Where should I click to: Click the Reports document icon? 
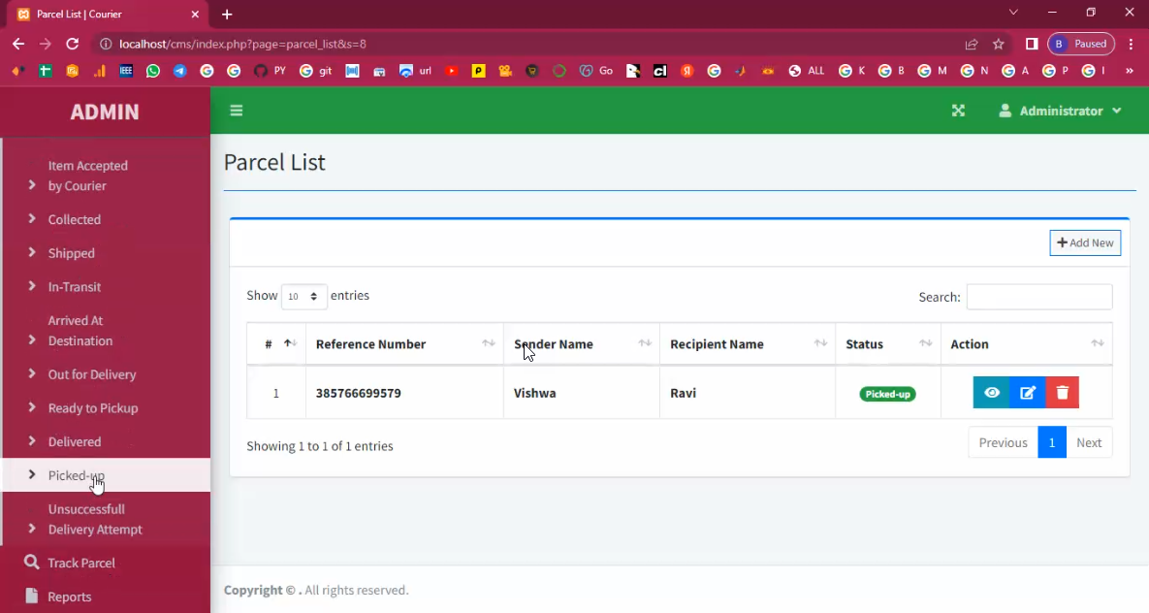pos(32,597)
